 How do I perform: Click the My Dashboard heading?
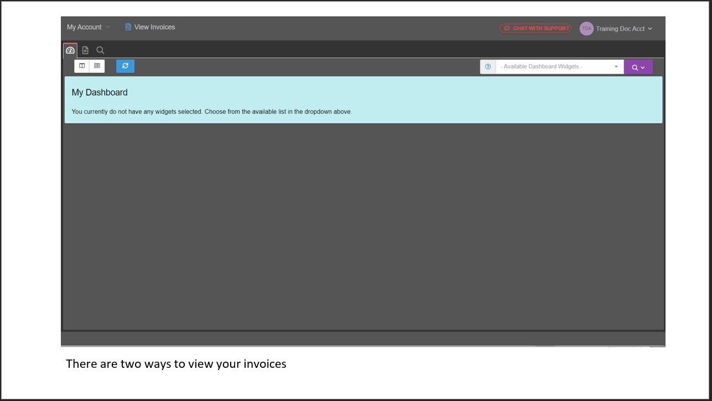100,92
